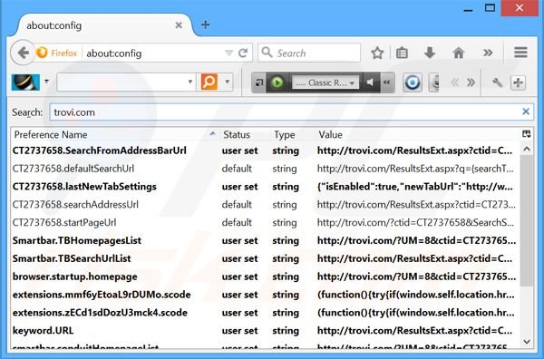
Task: Click toolbar scroll-right double chevron
Action: tap(471, 82)
